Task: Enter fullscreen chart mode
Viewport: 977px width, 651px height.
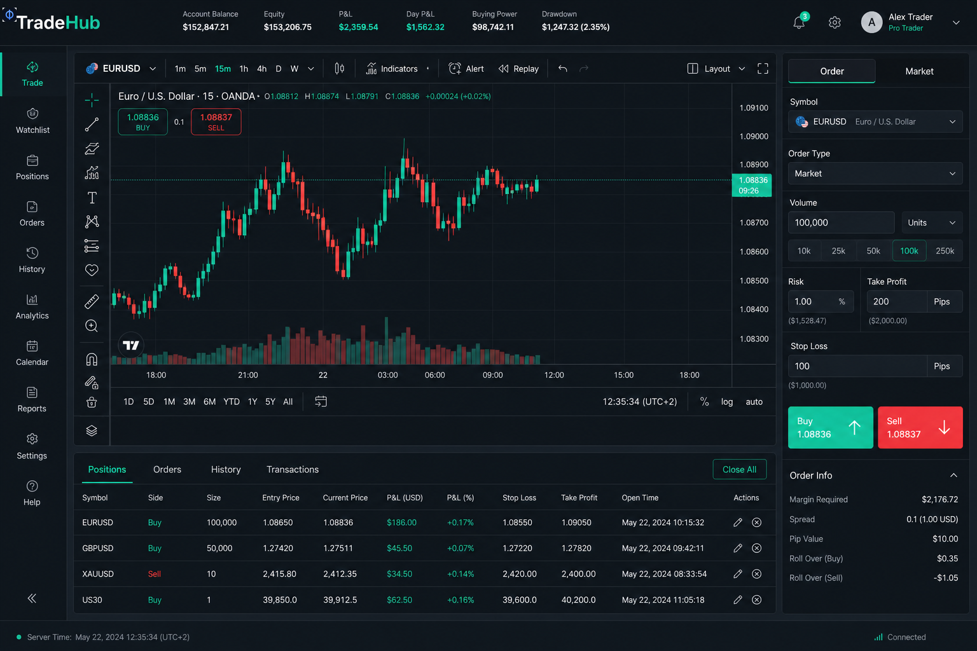Action: [x=763, y=69]
